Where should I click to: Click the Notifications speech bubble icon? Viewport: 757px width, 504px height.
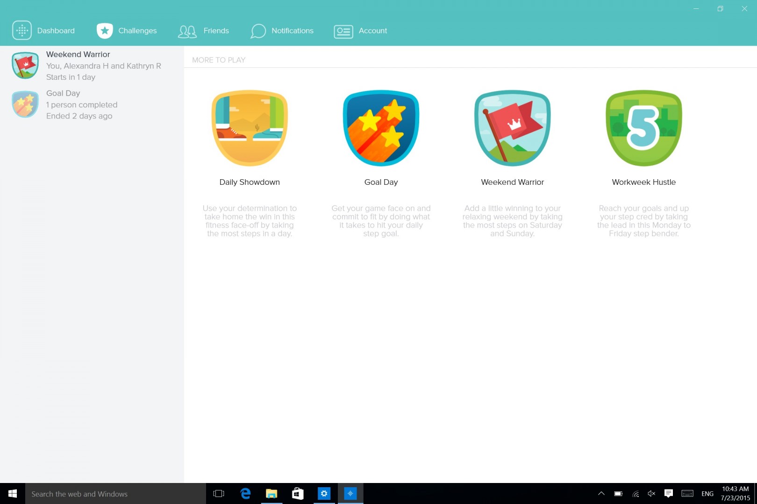coord(258,31)
